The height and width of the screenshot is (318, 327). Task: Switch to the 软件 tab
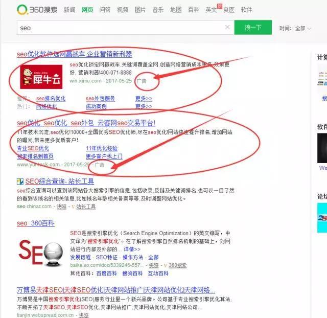coord(246,10)
